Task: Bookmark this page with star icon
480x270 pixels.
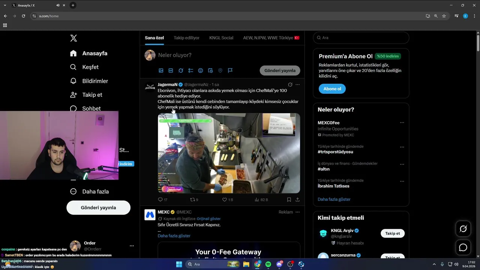Action: point(444,16)
